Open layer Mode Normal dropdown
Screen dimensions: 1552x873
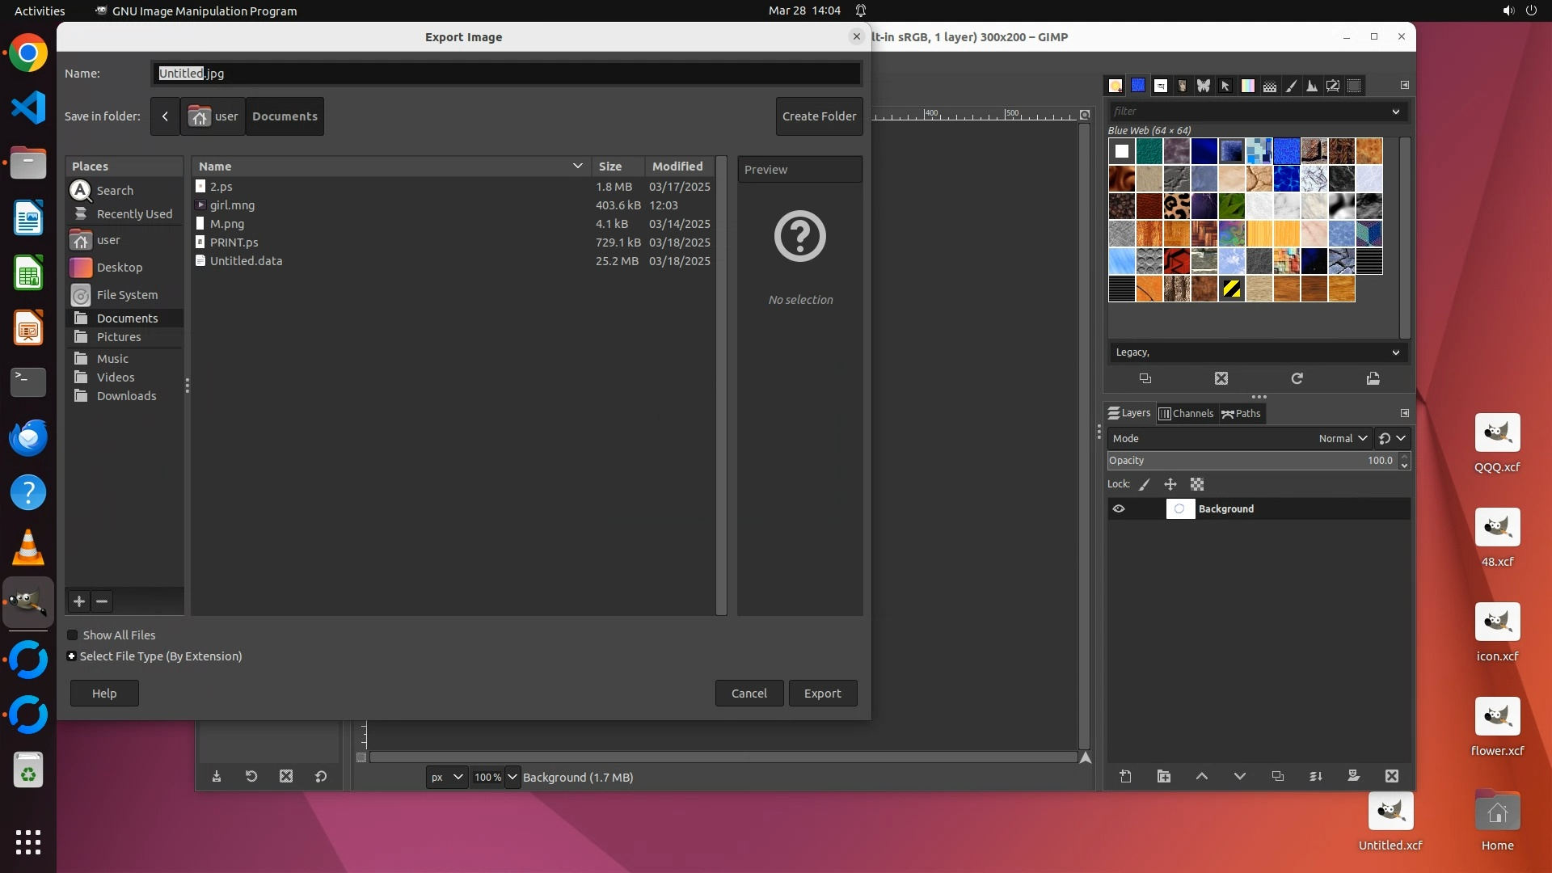(1342, 438)
